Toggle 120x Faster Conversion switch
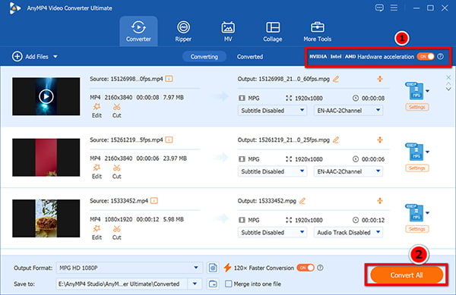The height and width of the screenshot is (295, 456). [306, 268]
